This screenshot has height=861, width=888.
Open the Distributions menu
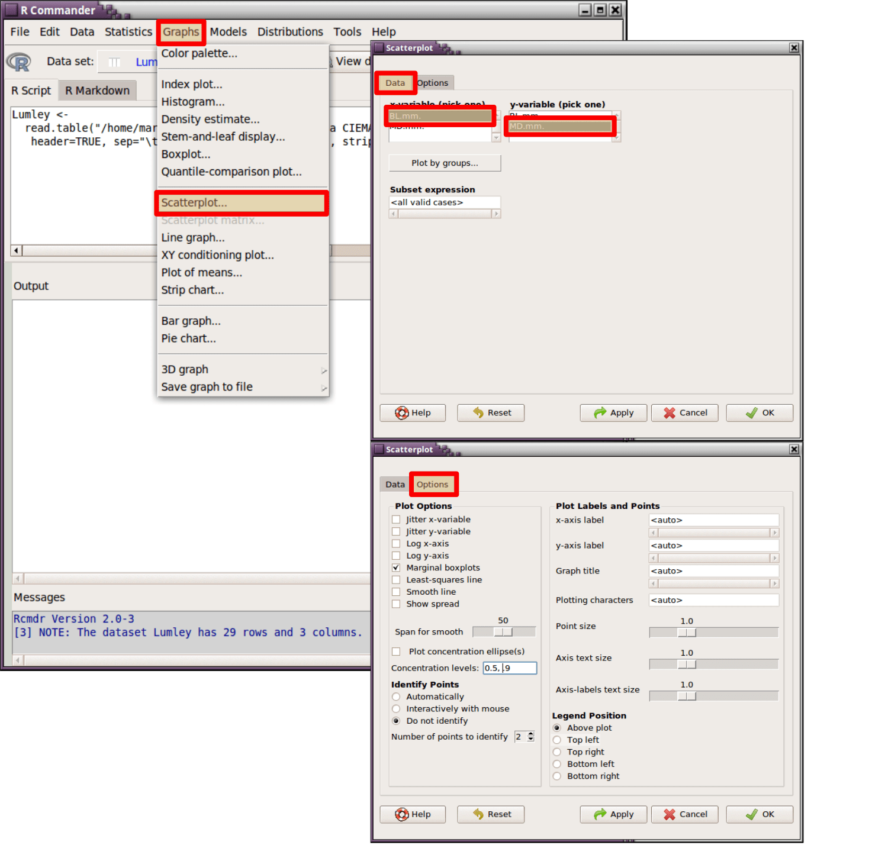coord(290,32)
